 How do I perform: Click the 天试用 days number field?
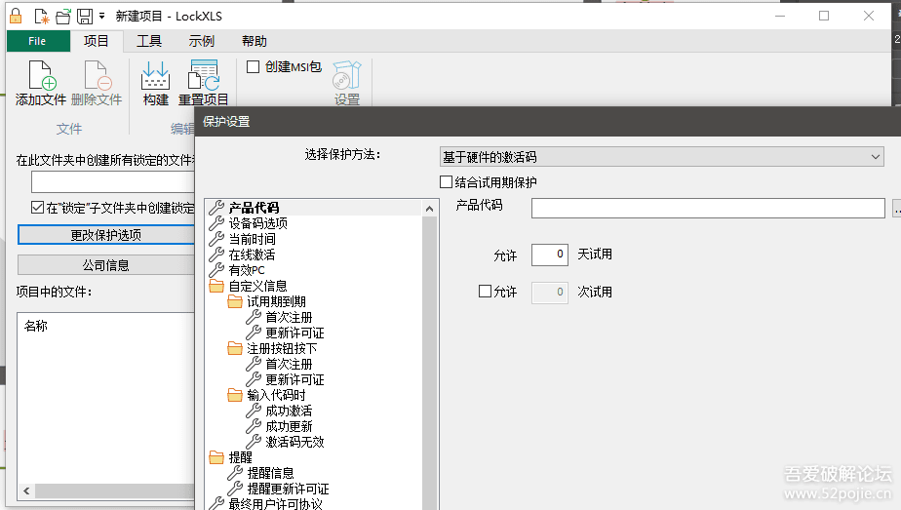[550, 255]
